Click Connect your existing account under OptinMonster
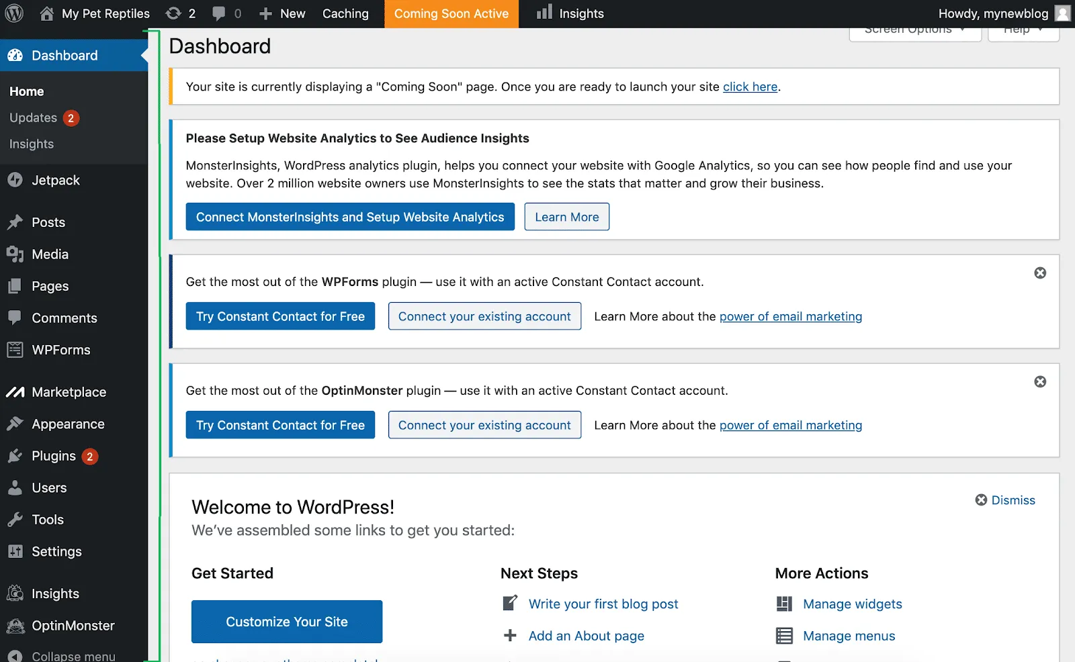 click(484, 425)
